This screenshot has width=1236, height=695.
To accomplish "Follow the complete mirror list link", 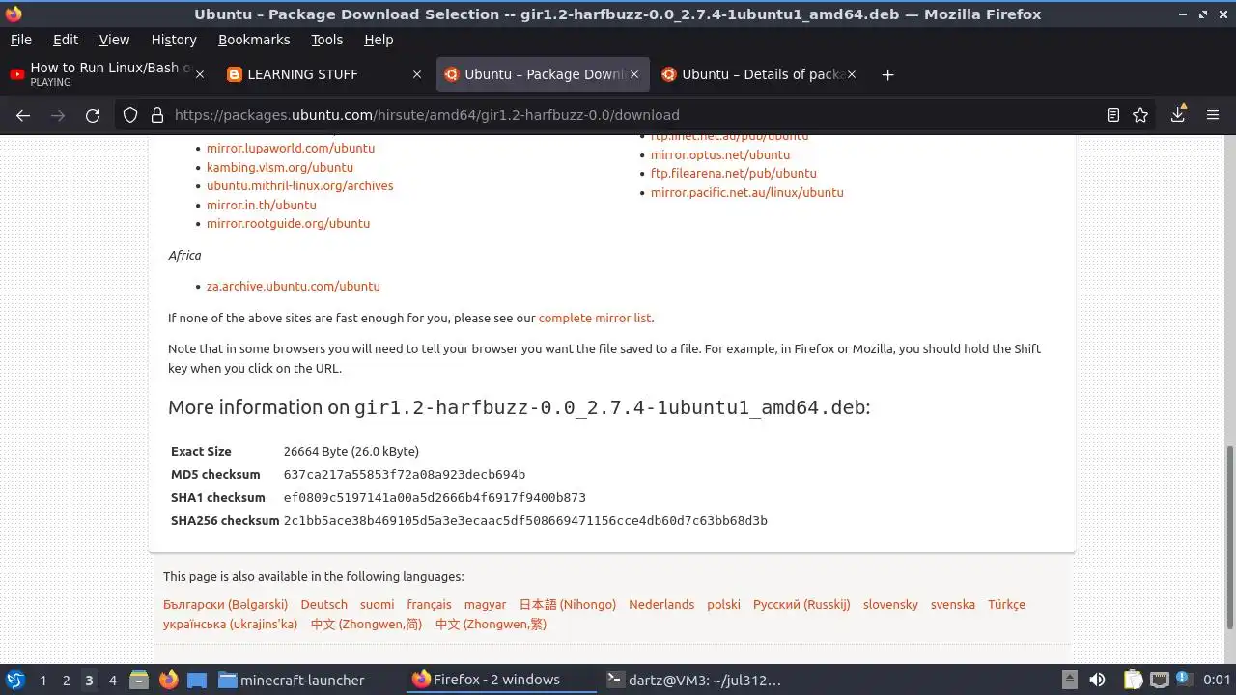I will pos(595,318).
